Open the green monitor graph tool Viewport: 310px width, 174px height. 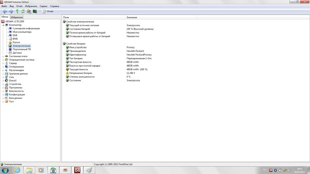(35, 11)
